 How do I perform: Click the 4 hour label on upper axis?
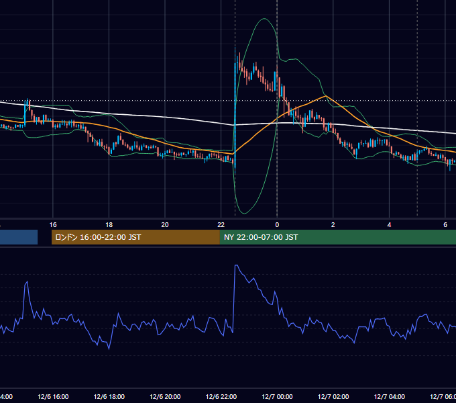coord(389,225)
